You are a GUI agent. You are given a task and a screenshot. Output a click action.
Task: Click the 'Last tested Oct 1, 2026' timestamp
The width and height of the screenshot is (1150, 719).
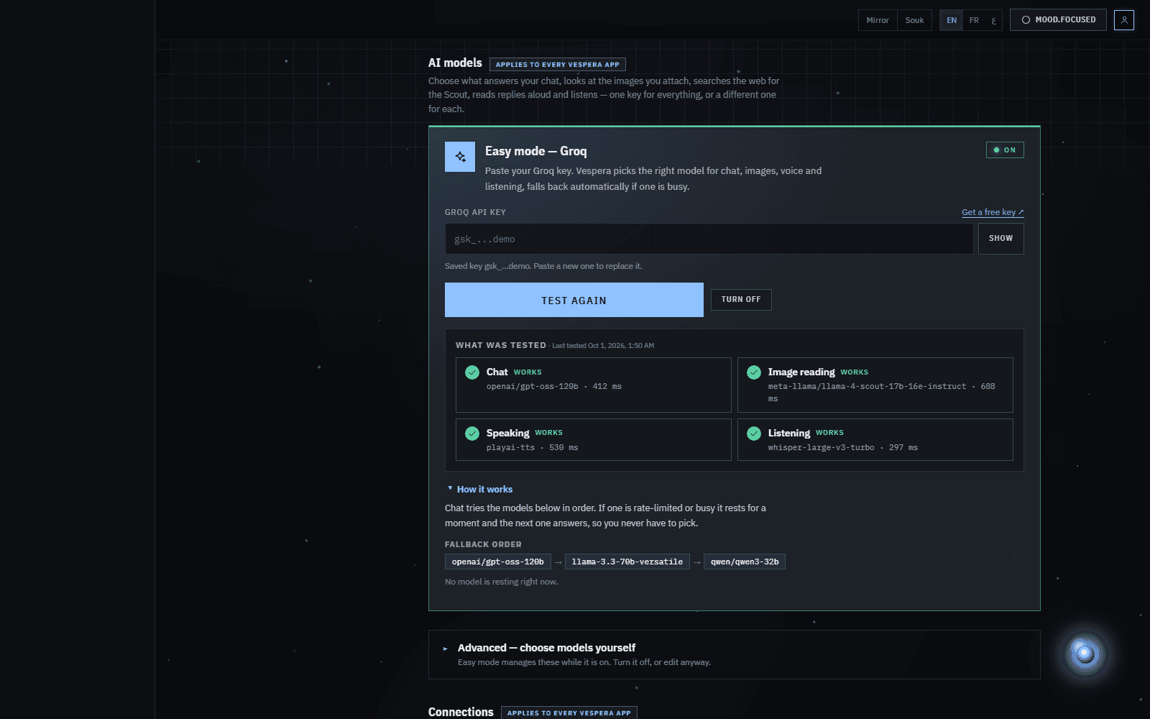(x=603, y=346)
